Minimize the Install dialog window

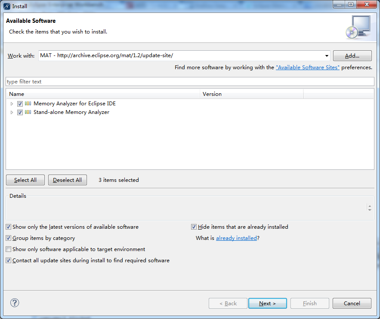339,4
